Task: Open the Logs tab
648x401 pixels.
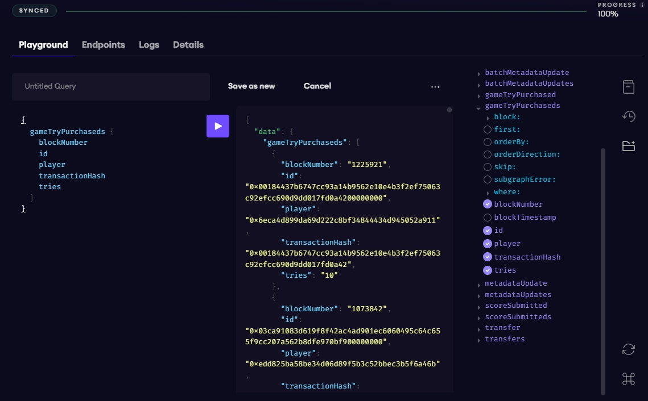Action: coord(149,45)
